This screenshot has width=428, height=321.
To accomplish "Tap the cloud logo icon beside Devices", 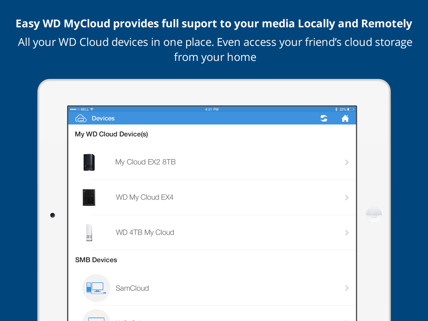I will [81, 119].
